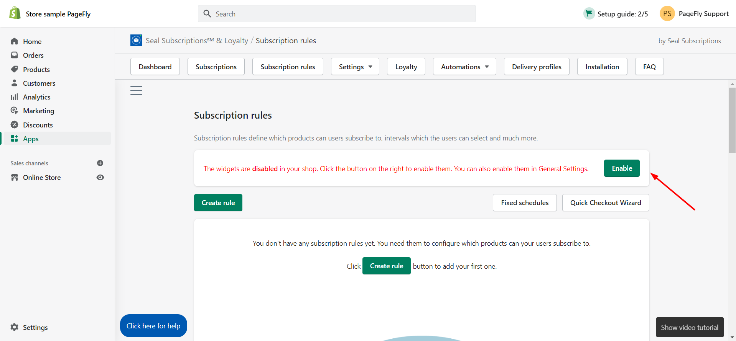Expand the Automations dropdown
Screen dimensions: 736x341
click(464, 67)
